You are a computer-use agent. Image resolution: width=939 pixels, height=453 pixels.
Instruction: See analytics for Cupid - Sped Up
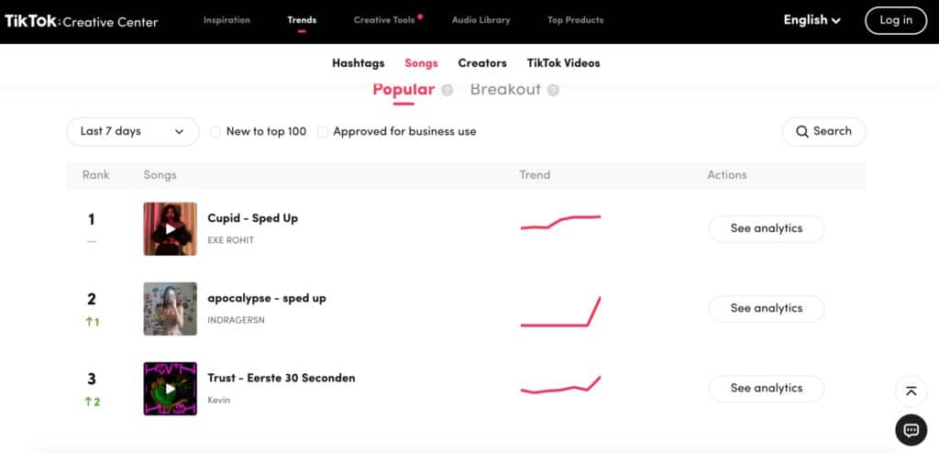click(x=767, y=229)
